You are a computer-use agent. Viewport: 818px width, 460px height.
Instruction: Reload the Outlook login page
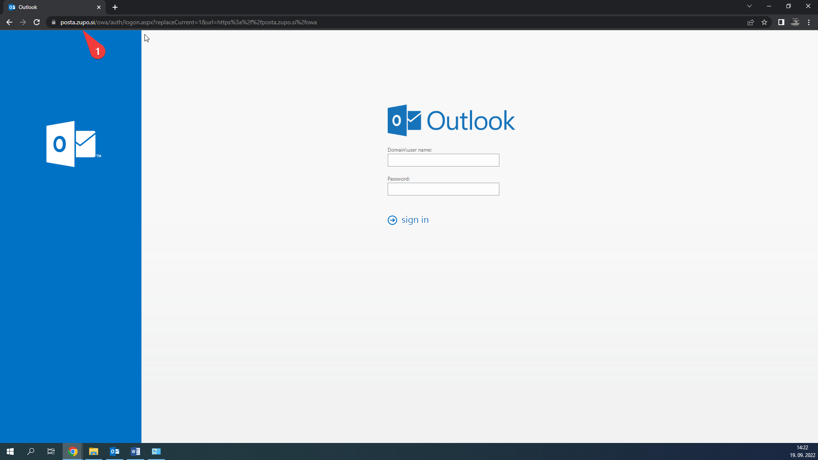pyautogui.click(x=37, y=22)
